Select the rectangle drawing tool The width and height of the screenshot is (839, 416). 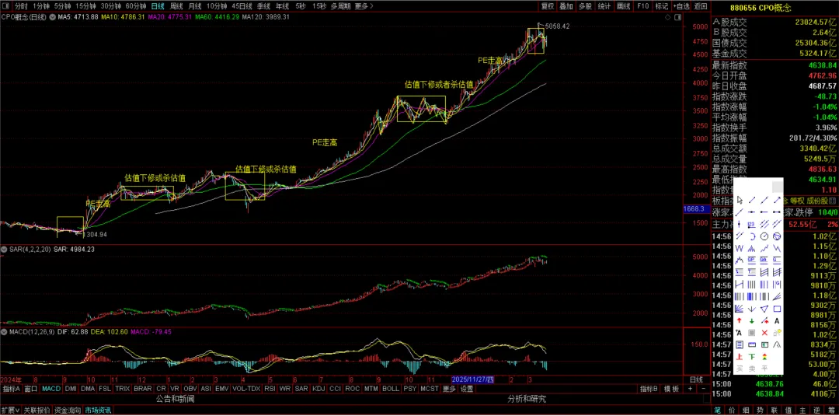pos(777,309)
